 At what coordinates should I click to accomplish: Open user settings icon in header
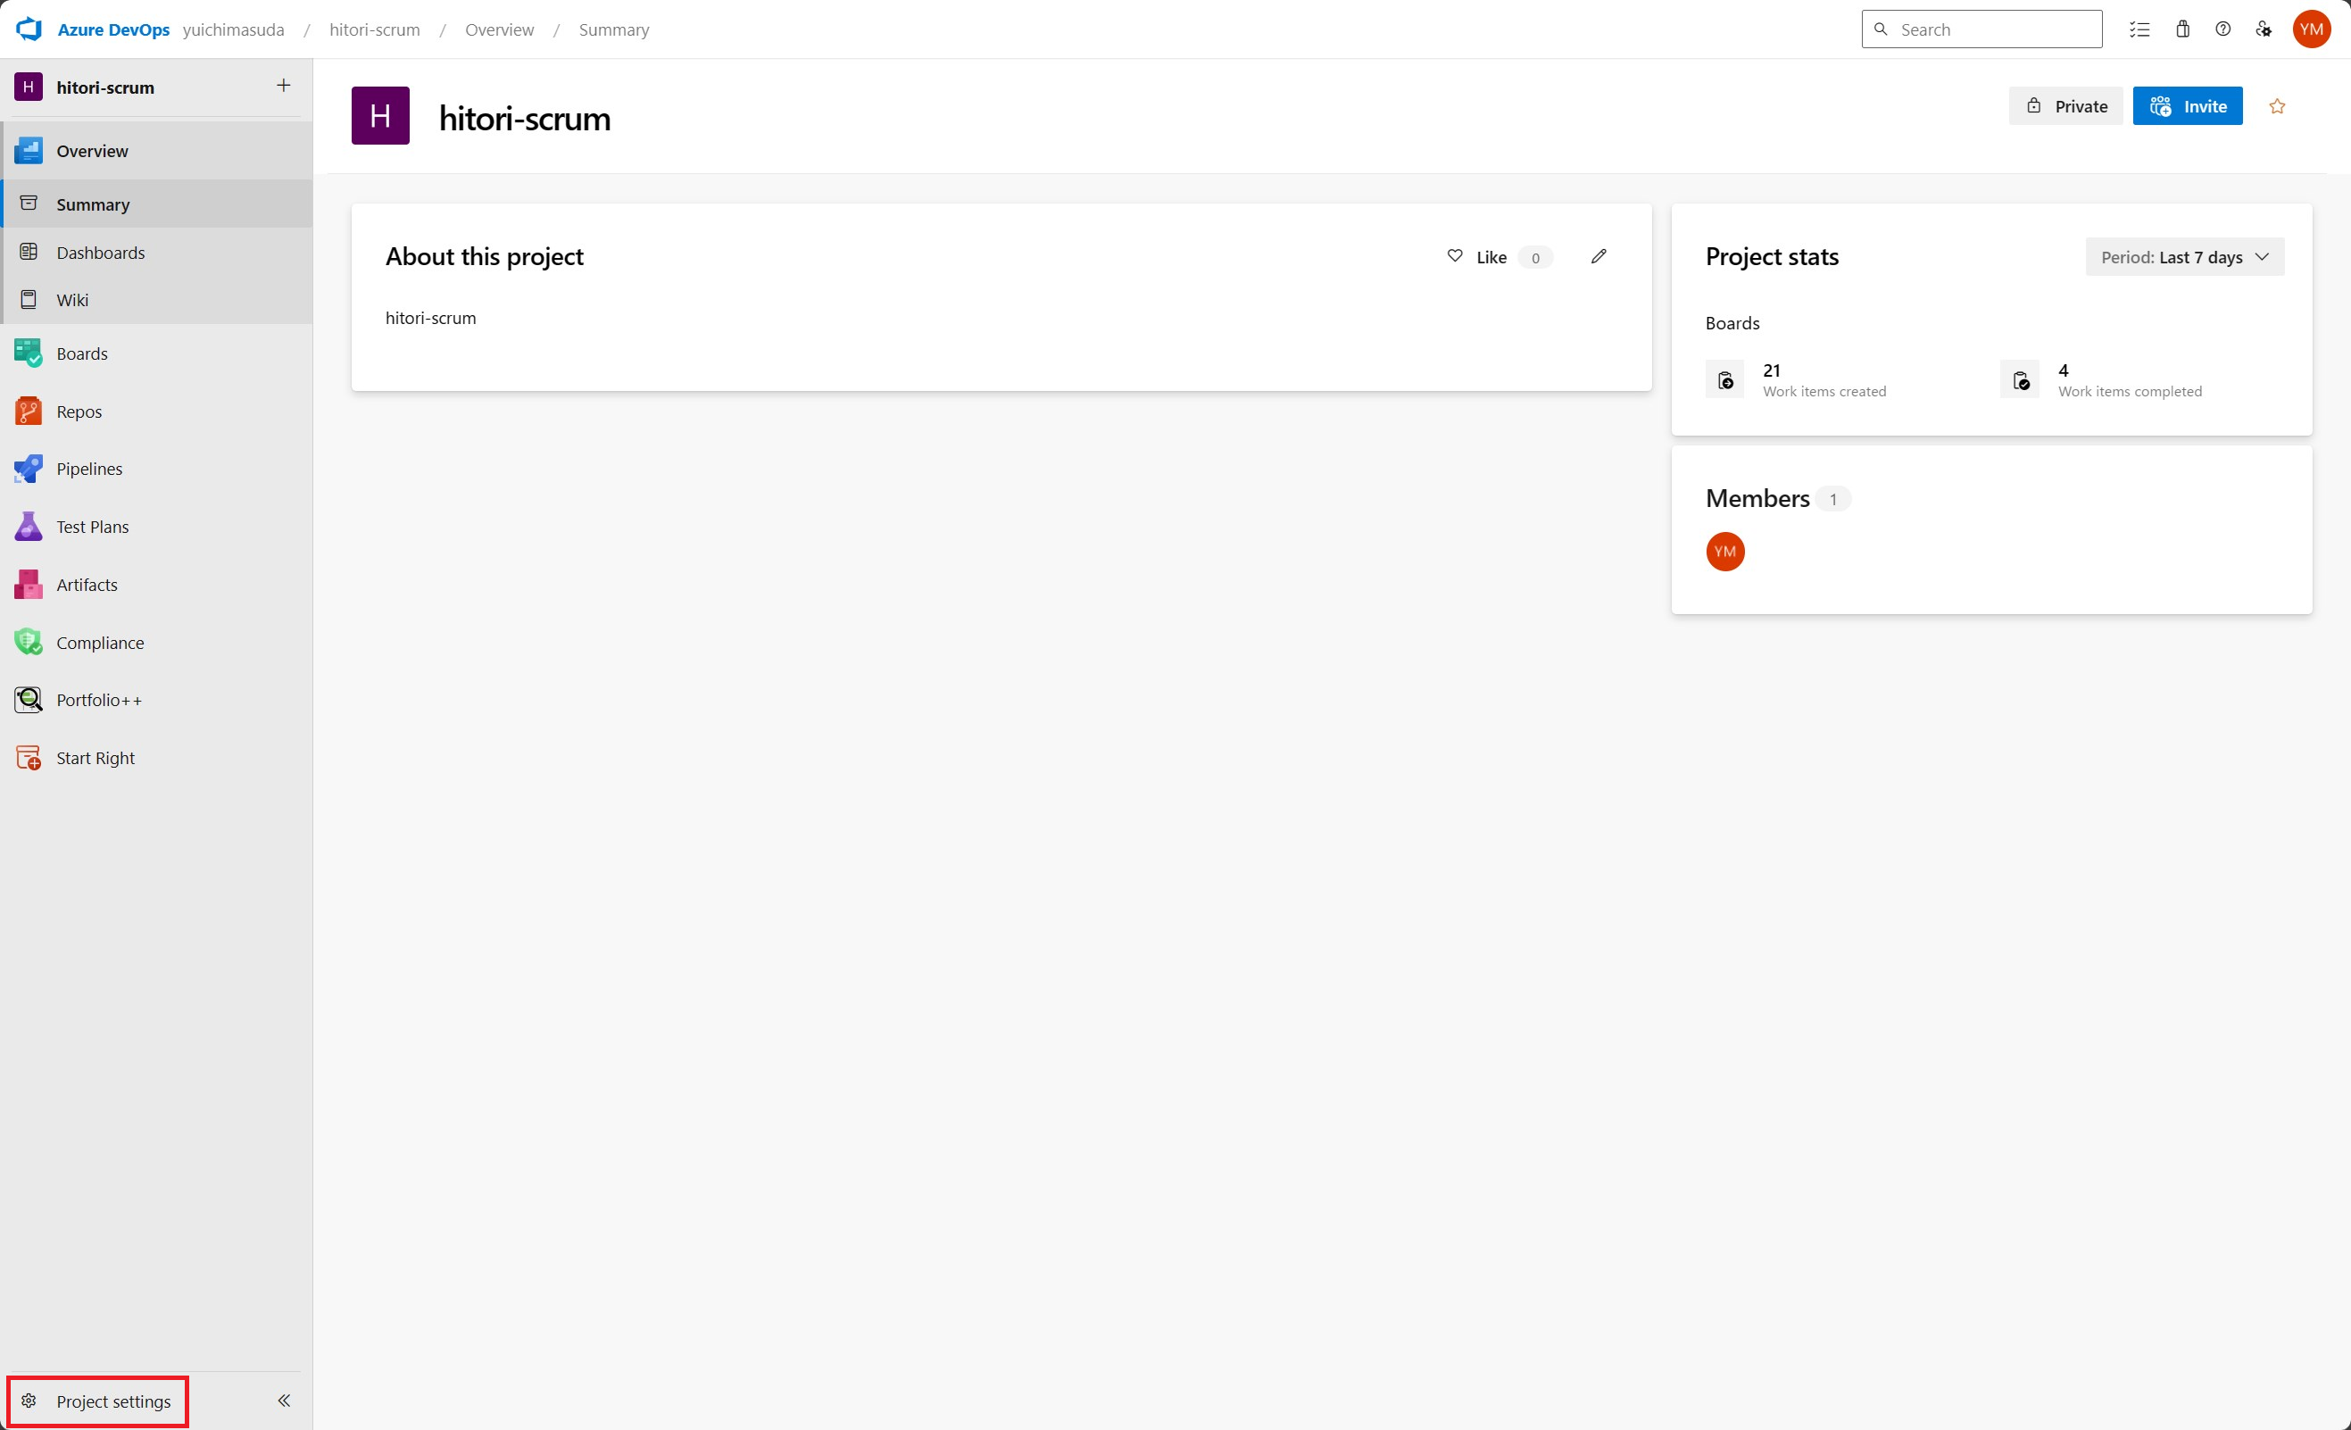(2264, 29)
